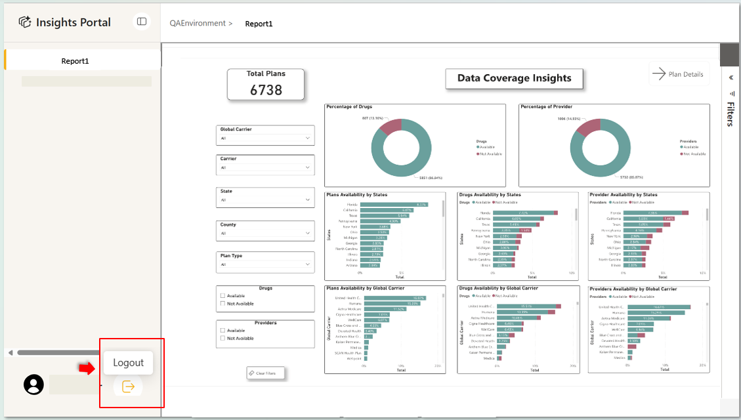Click the Insights Portal logo icon
741x420 pixels.
25,22
